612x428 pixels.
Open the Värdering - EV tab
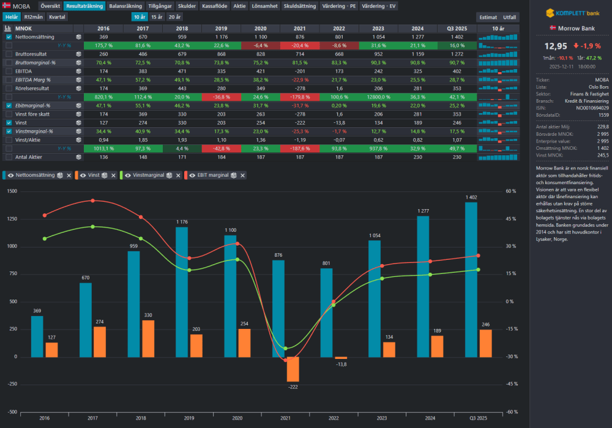pyautogui.click(x=378, y=6)
